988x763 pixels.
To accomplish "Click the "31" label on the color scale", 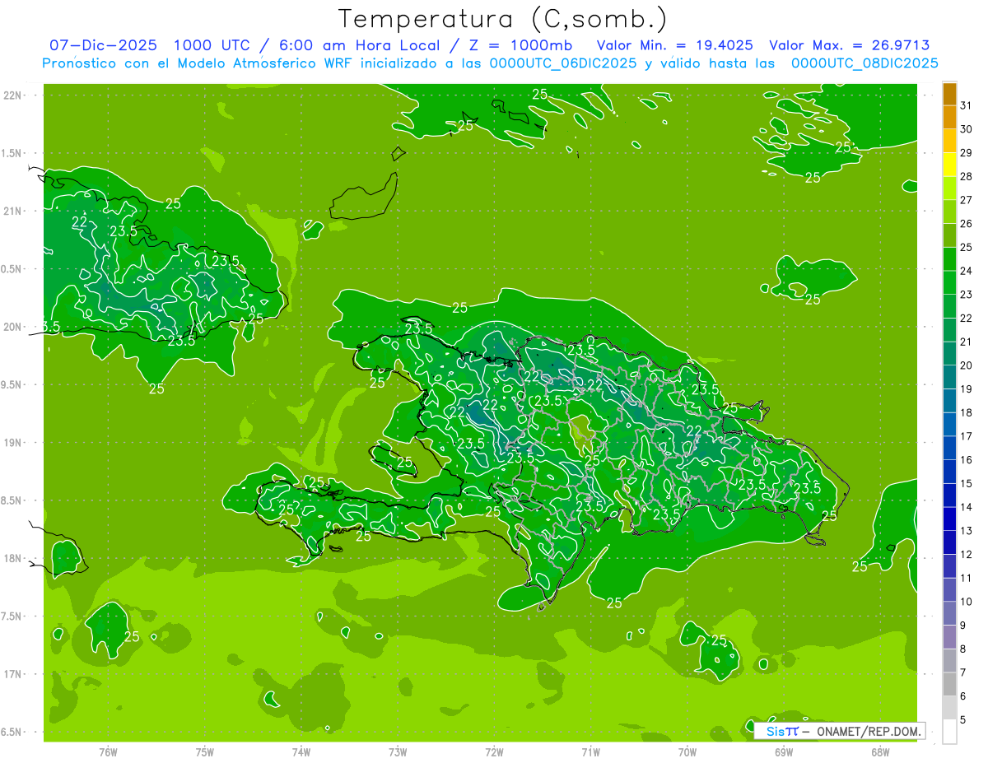I will (x=967, y=106).
